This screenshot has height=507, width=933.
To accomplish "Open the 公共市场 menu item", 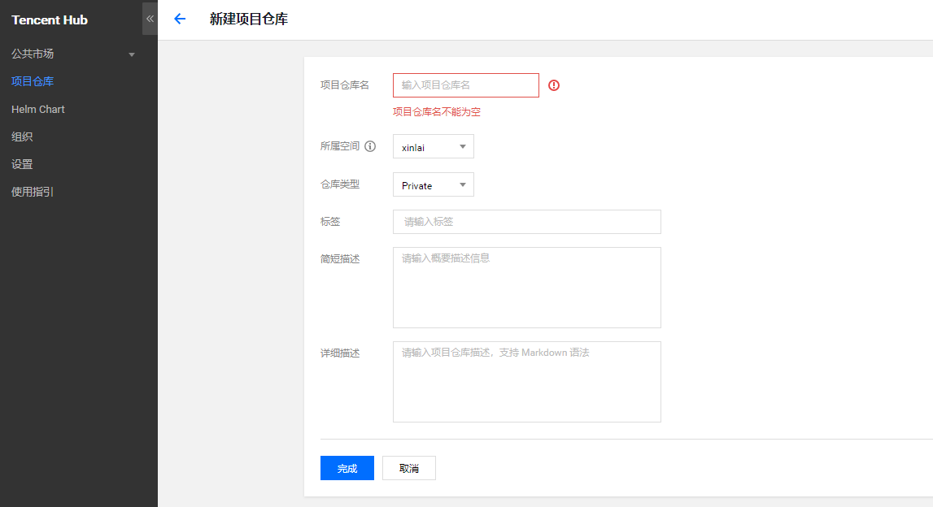I will [33, 54].
